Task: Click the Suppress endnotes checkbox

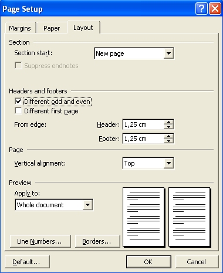Action: 18,66
